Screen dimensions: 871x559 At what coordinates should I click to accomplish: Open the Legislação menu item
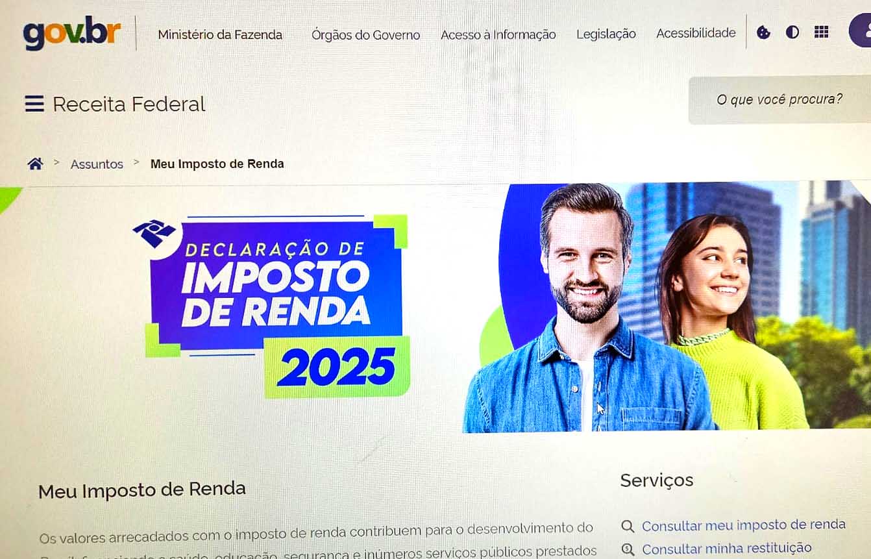pyautogui.click(x=606, y=34)
